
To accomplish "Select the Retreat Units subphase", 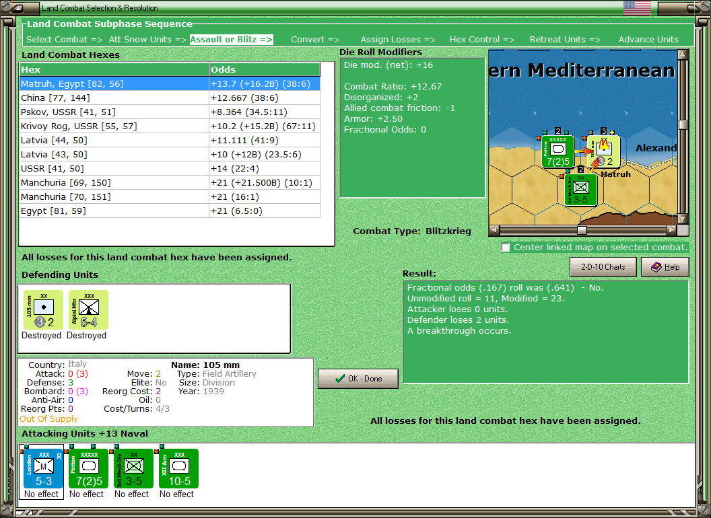I will tap(565, 40).
